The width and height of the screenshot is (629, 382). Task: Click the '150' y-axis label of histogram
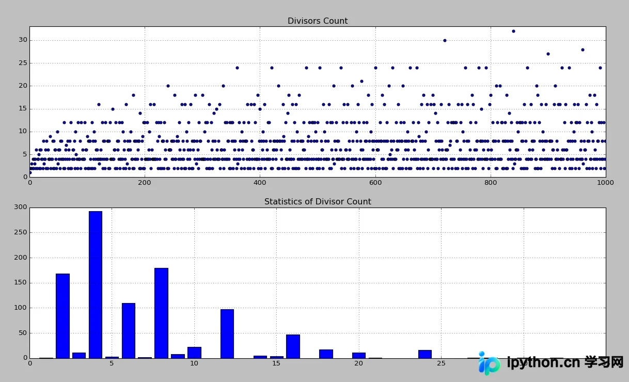20,283
